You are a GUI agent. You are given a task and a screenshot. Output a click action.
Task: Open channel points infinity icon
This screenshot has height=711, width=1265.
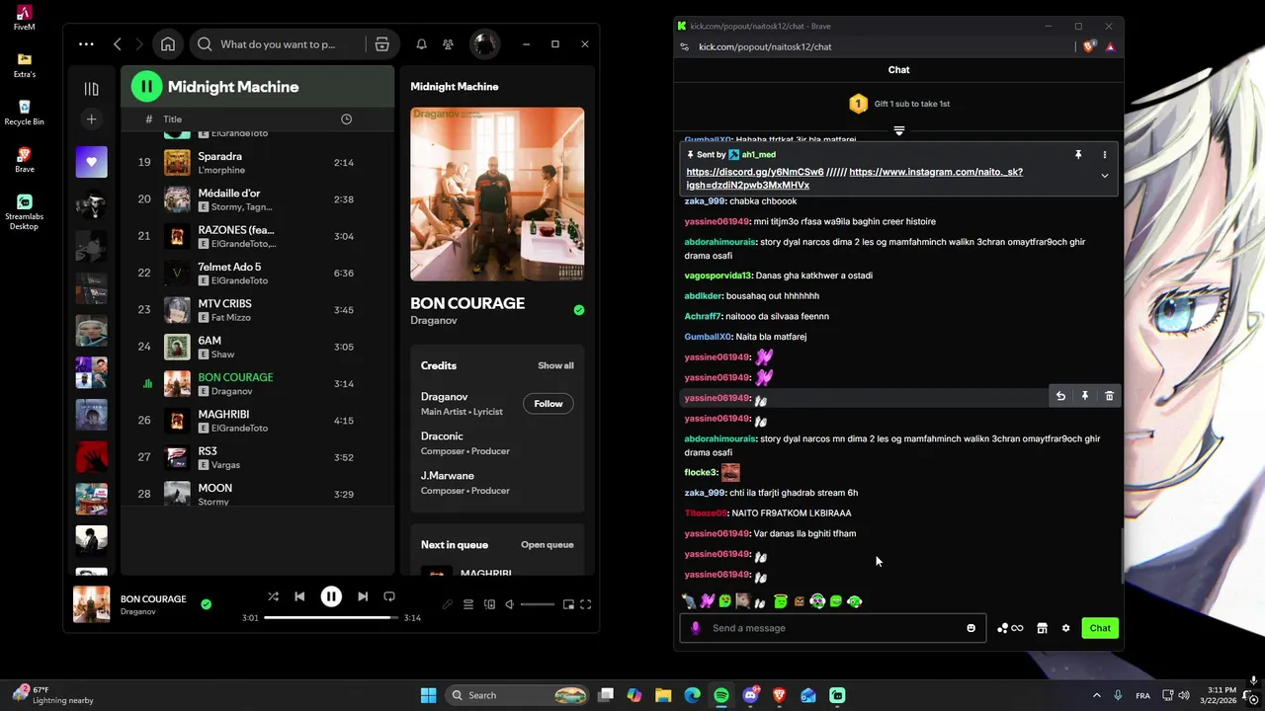pyautogui.click(x=1010, y=628)
